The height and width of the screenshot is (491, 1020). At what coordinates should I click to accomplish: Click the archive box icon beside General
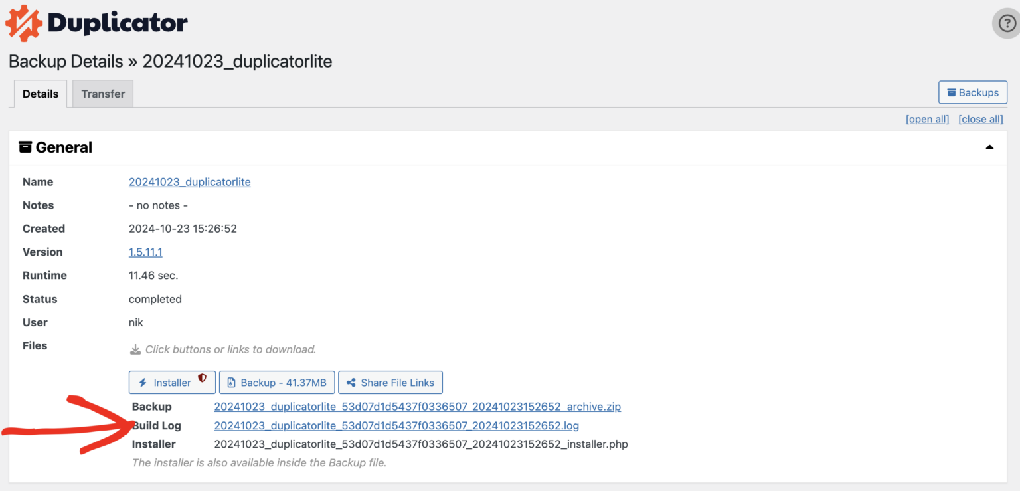pos(25,147)
